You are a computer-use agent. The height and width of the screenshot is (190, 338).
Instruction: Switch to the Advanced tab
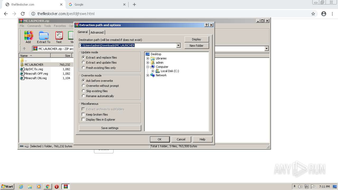tap(97, 32)
